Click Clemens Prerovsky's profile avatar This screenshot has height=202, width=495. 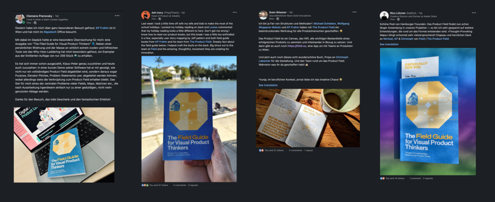[20, 19]
